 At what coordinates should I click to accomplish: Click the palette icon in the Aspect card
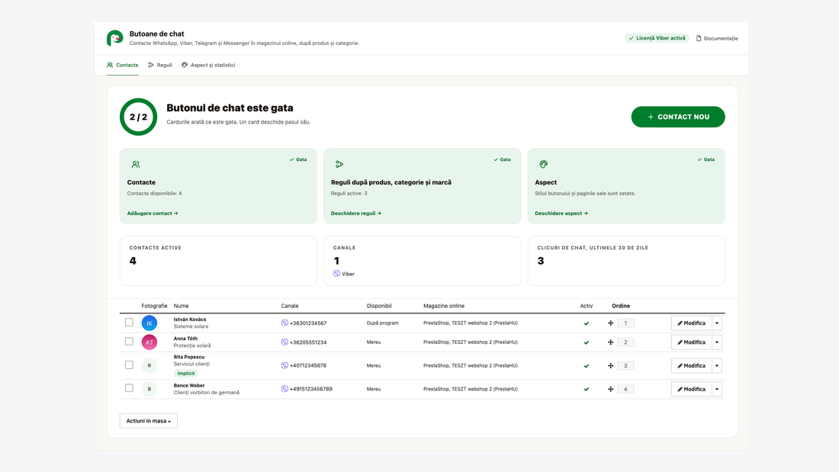[544, 164]
